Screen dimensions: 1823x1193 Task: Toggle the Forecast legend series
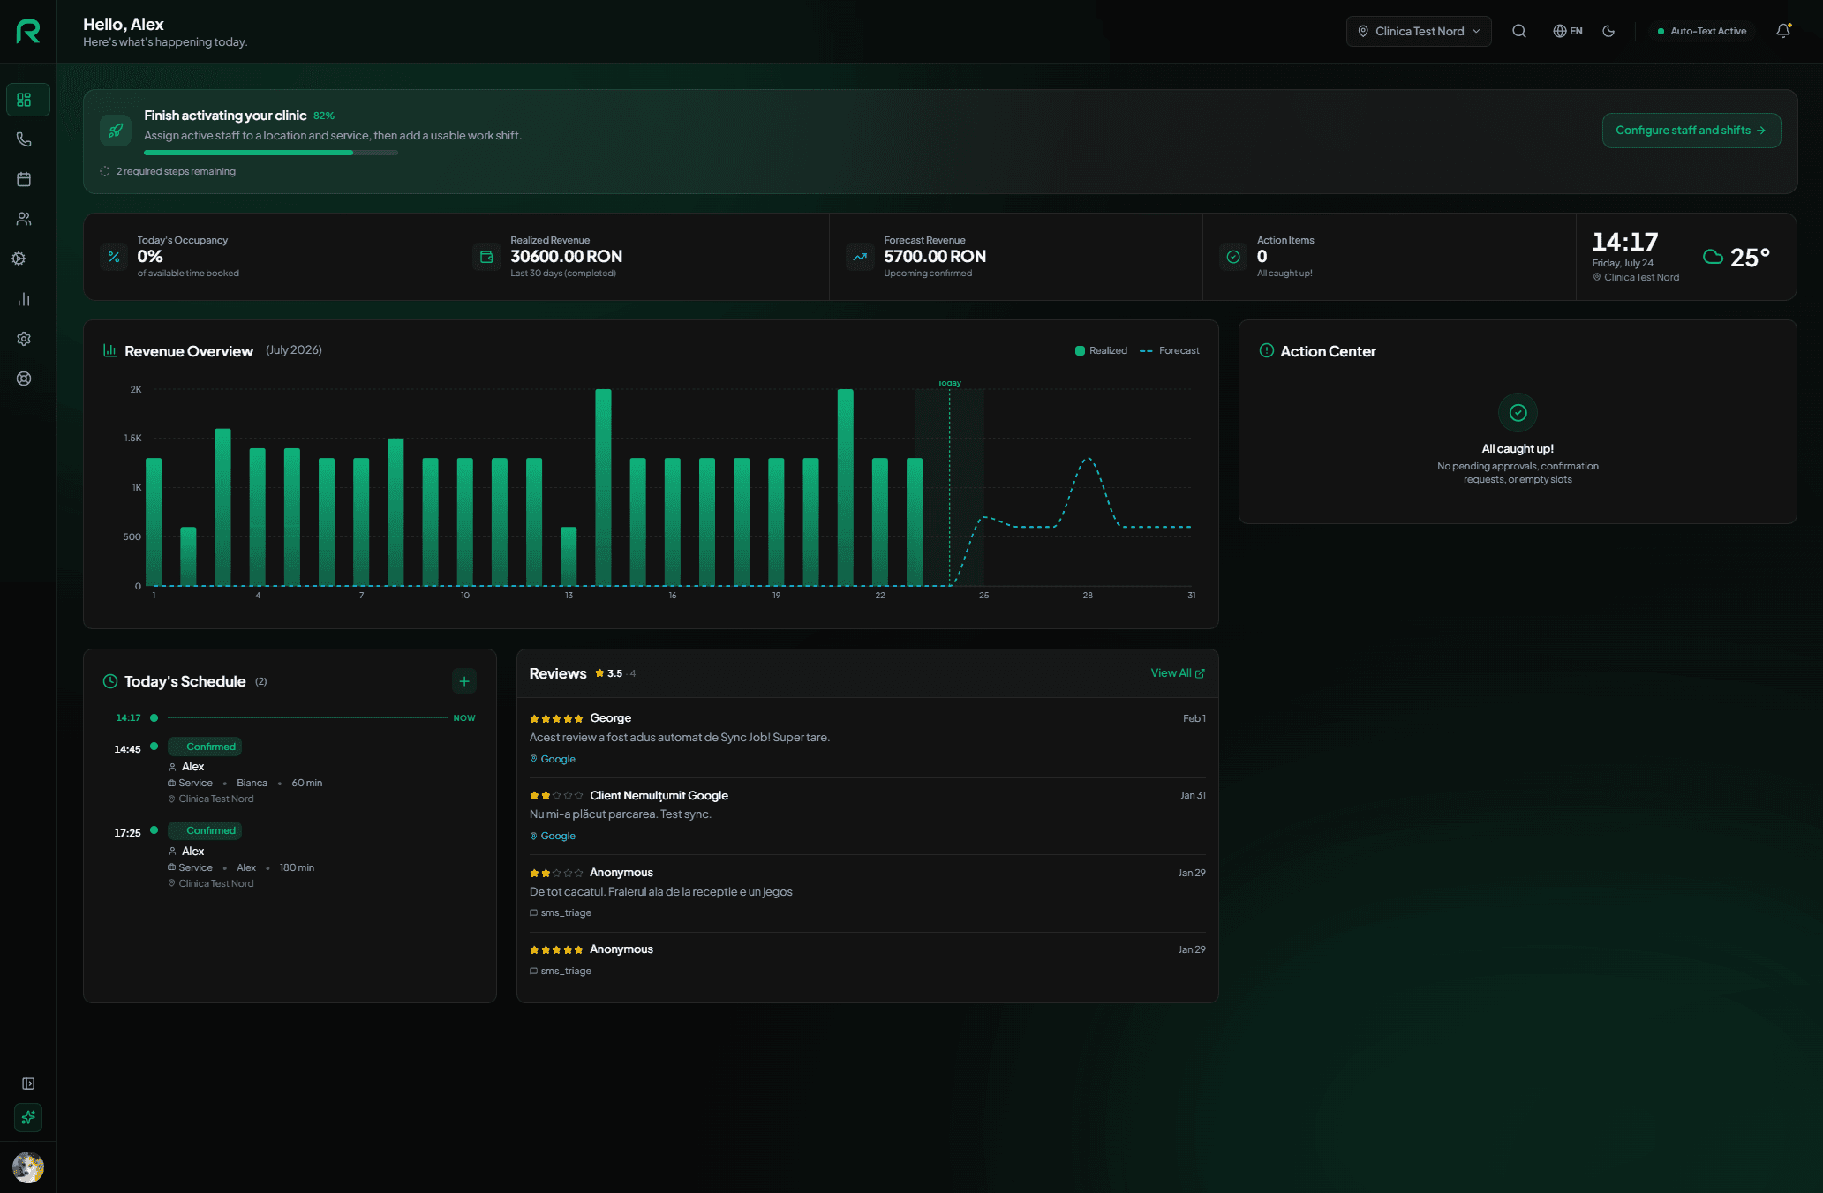coord(1170,350)
